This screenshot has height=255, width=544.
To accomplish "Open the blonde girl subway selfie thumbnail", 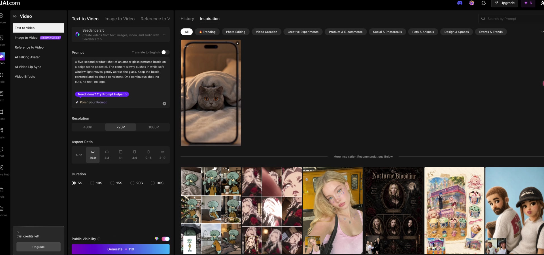I will (333, 211).
